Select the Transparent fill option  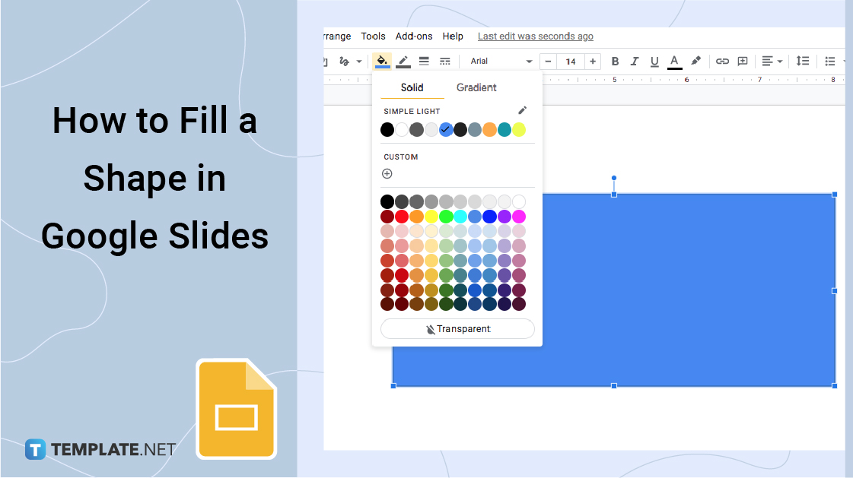[x=457, y=328]
